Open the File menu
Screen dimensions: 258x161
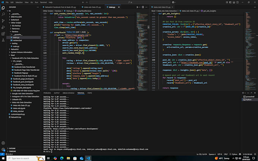coord(7,2)
